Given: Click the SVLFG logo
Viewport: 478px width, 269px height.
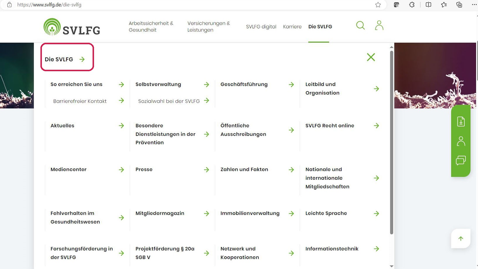Looking at the screenshot, I should [x=72, y=27].
